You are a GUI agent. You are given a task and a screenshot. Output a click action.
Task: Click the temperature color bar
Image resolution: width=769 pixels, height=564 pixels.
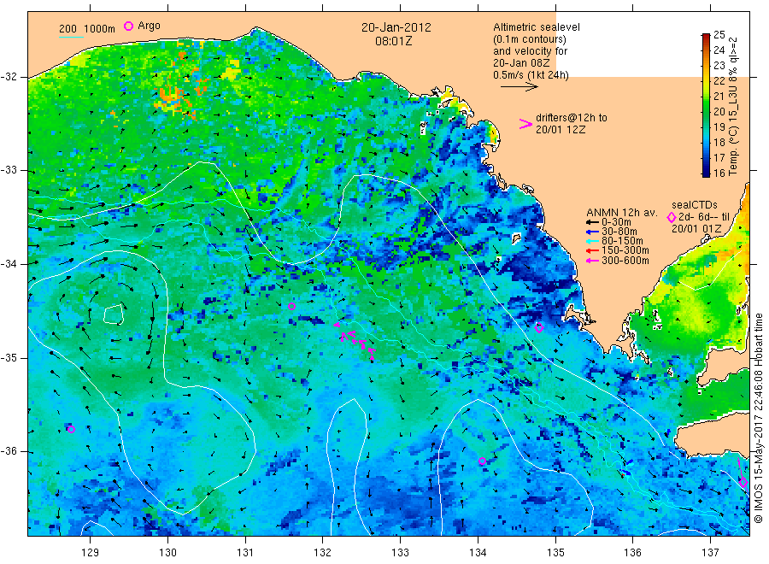[x=706, y=105]
